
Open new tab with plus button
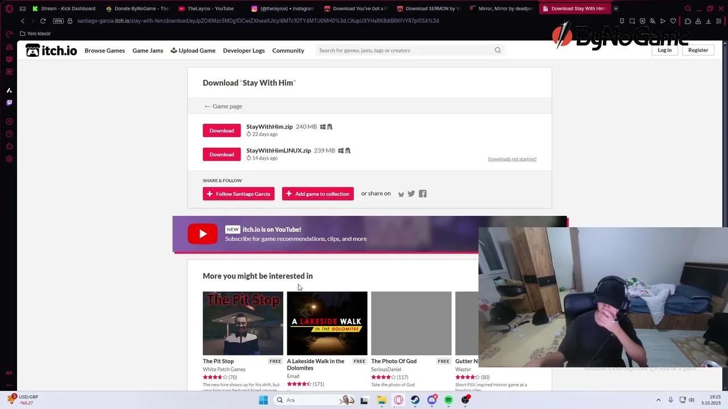pyautogui.click(x=615, y=9)
